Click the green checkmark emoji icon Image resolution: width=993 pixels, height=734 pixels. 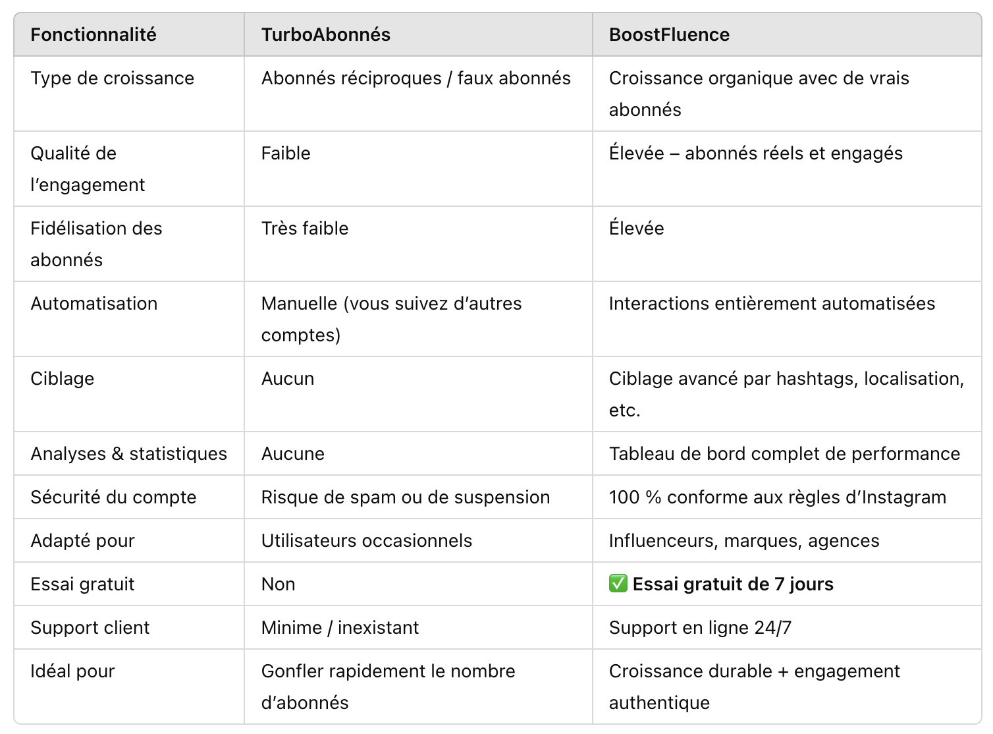click(618, 584)
